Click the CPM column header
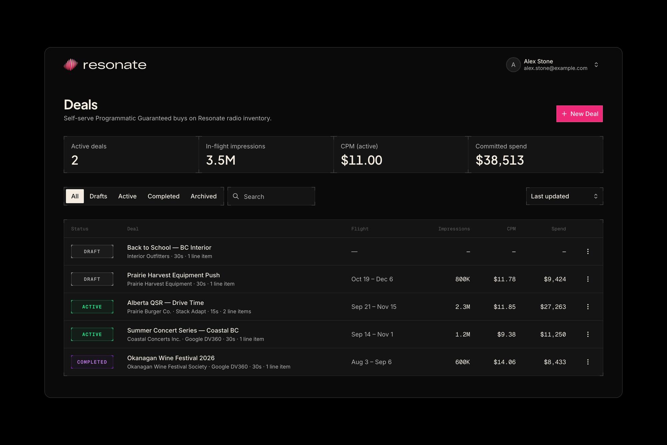Image resolution: width=667 pixels, height=445 pixels. pyautogui.click(x=511, y=229)
